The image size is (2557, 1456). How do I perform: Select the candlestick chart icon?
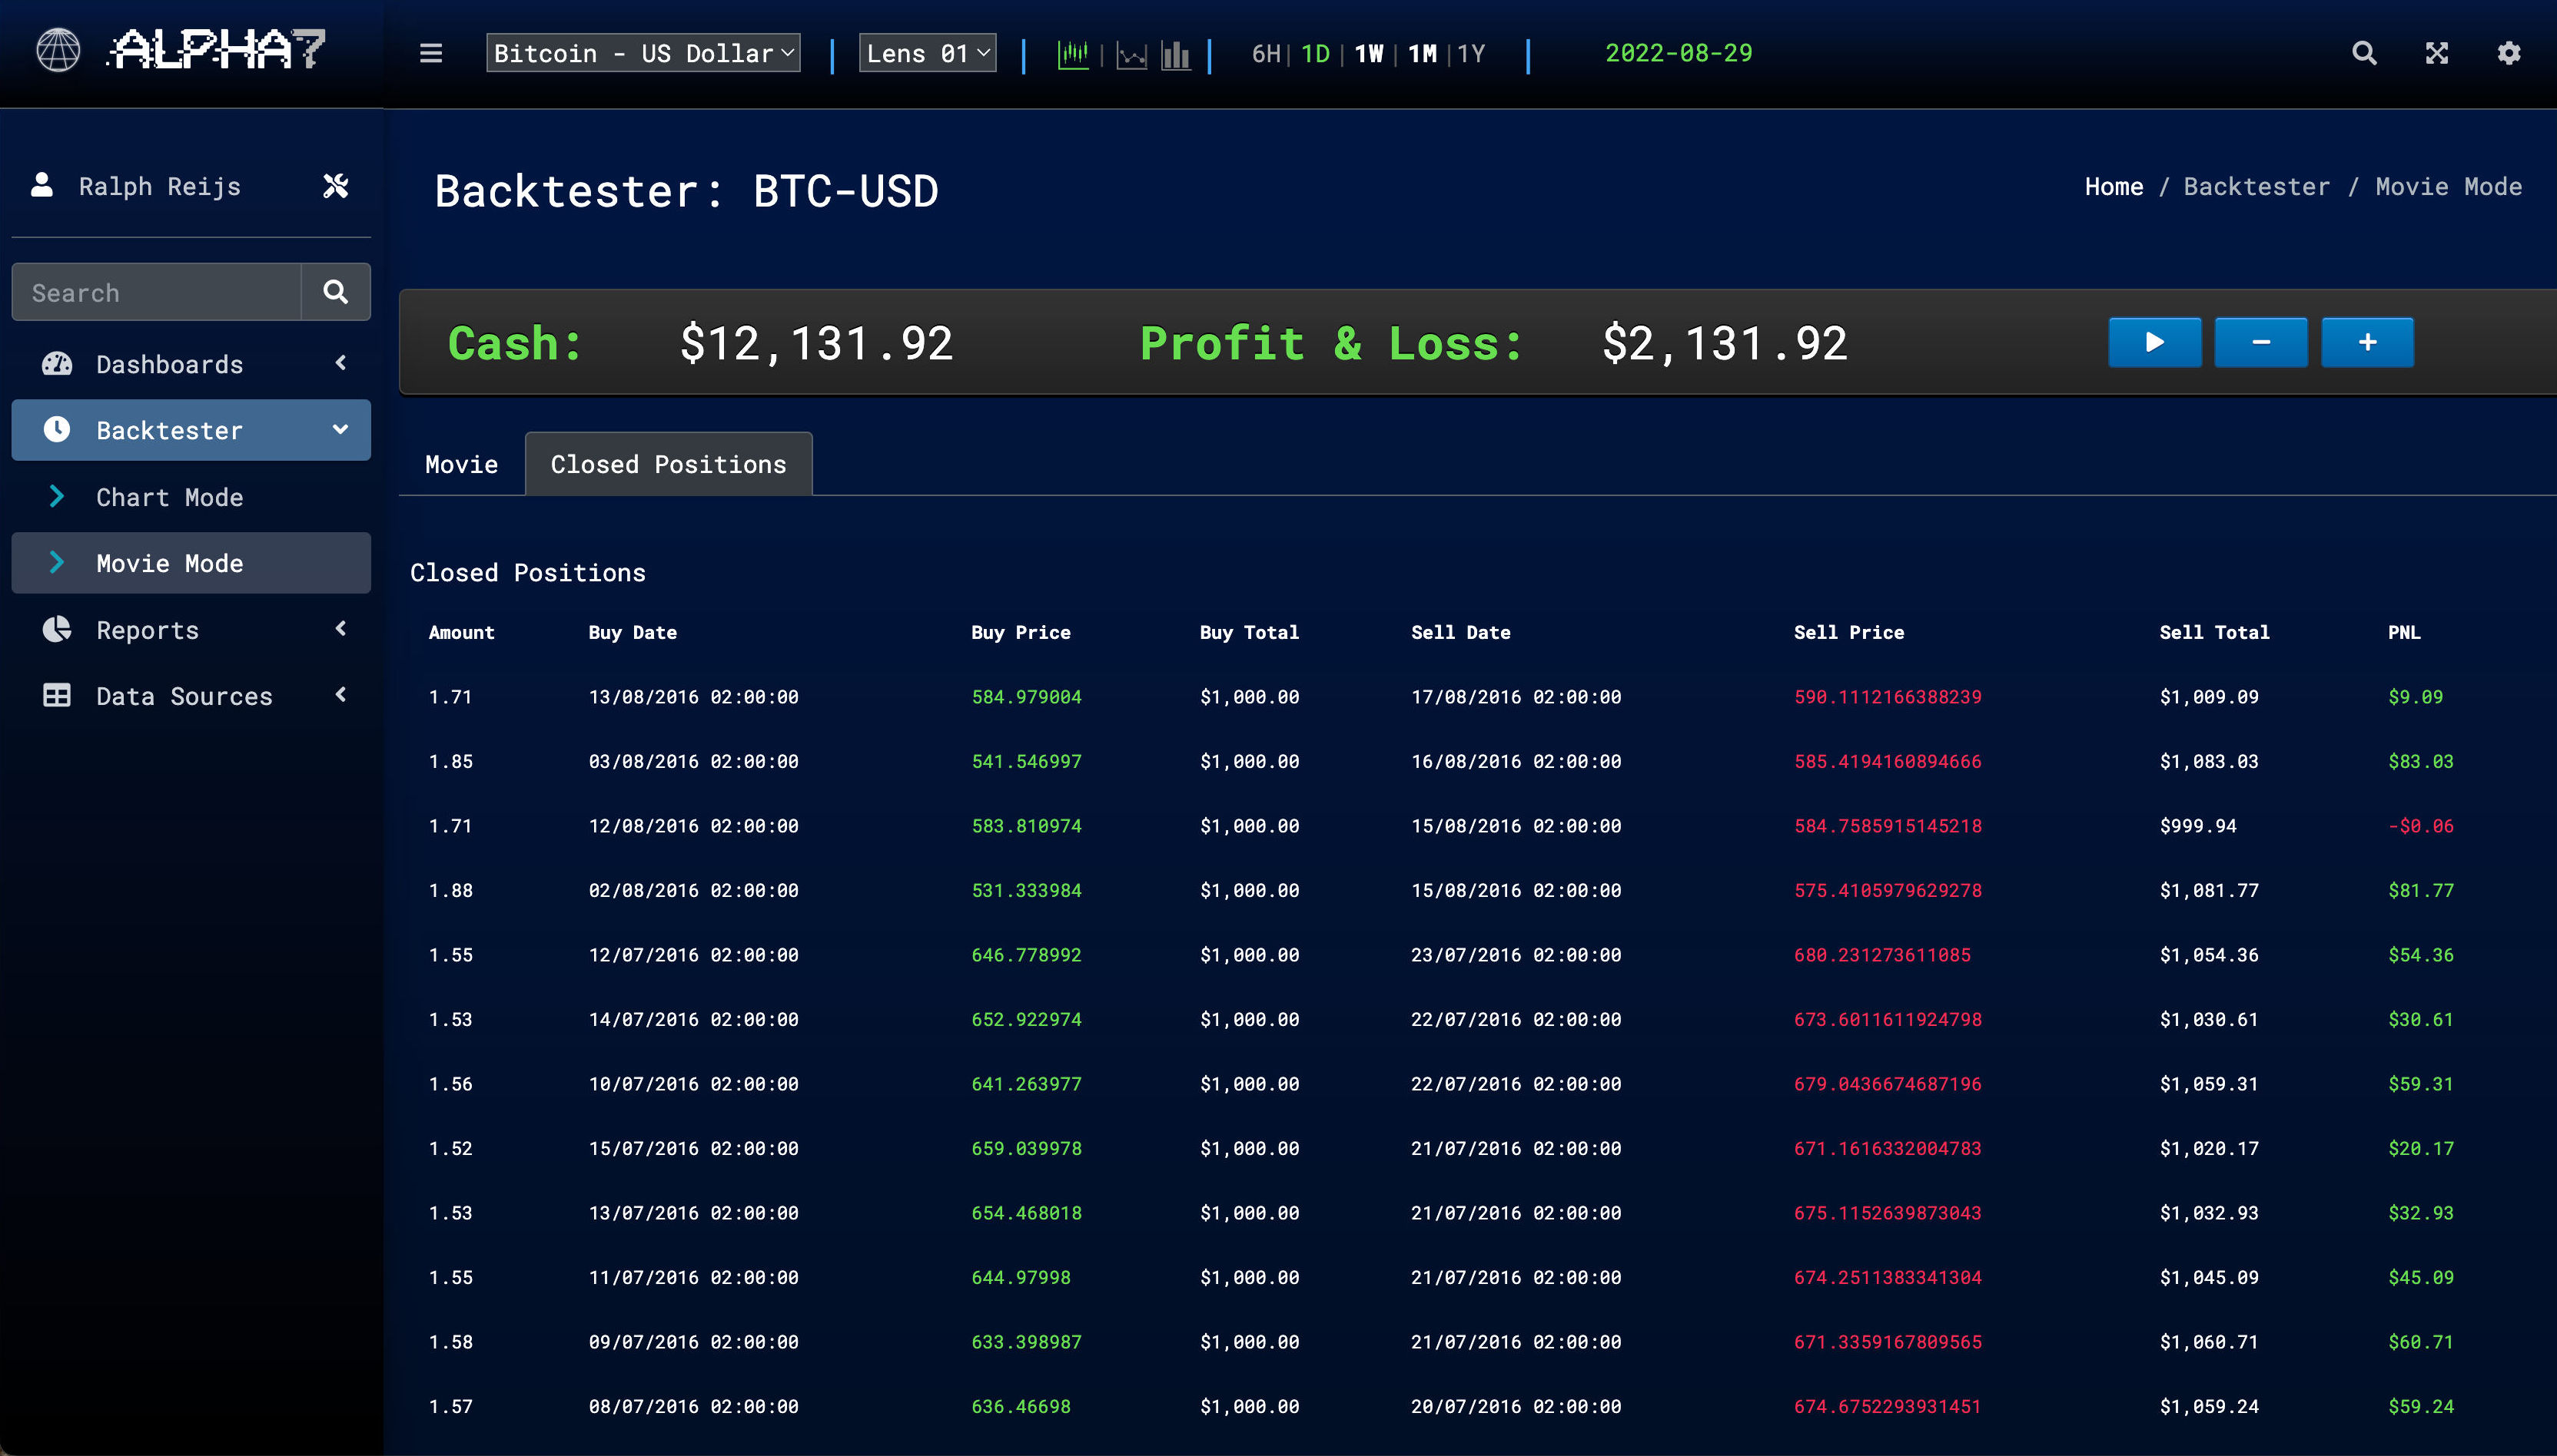coord(1072,54)
